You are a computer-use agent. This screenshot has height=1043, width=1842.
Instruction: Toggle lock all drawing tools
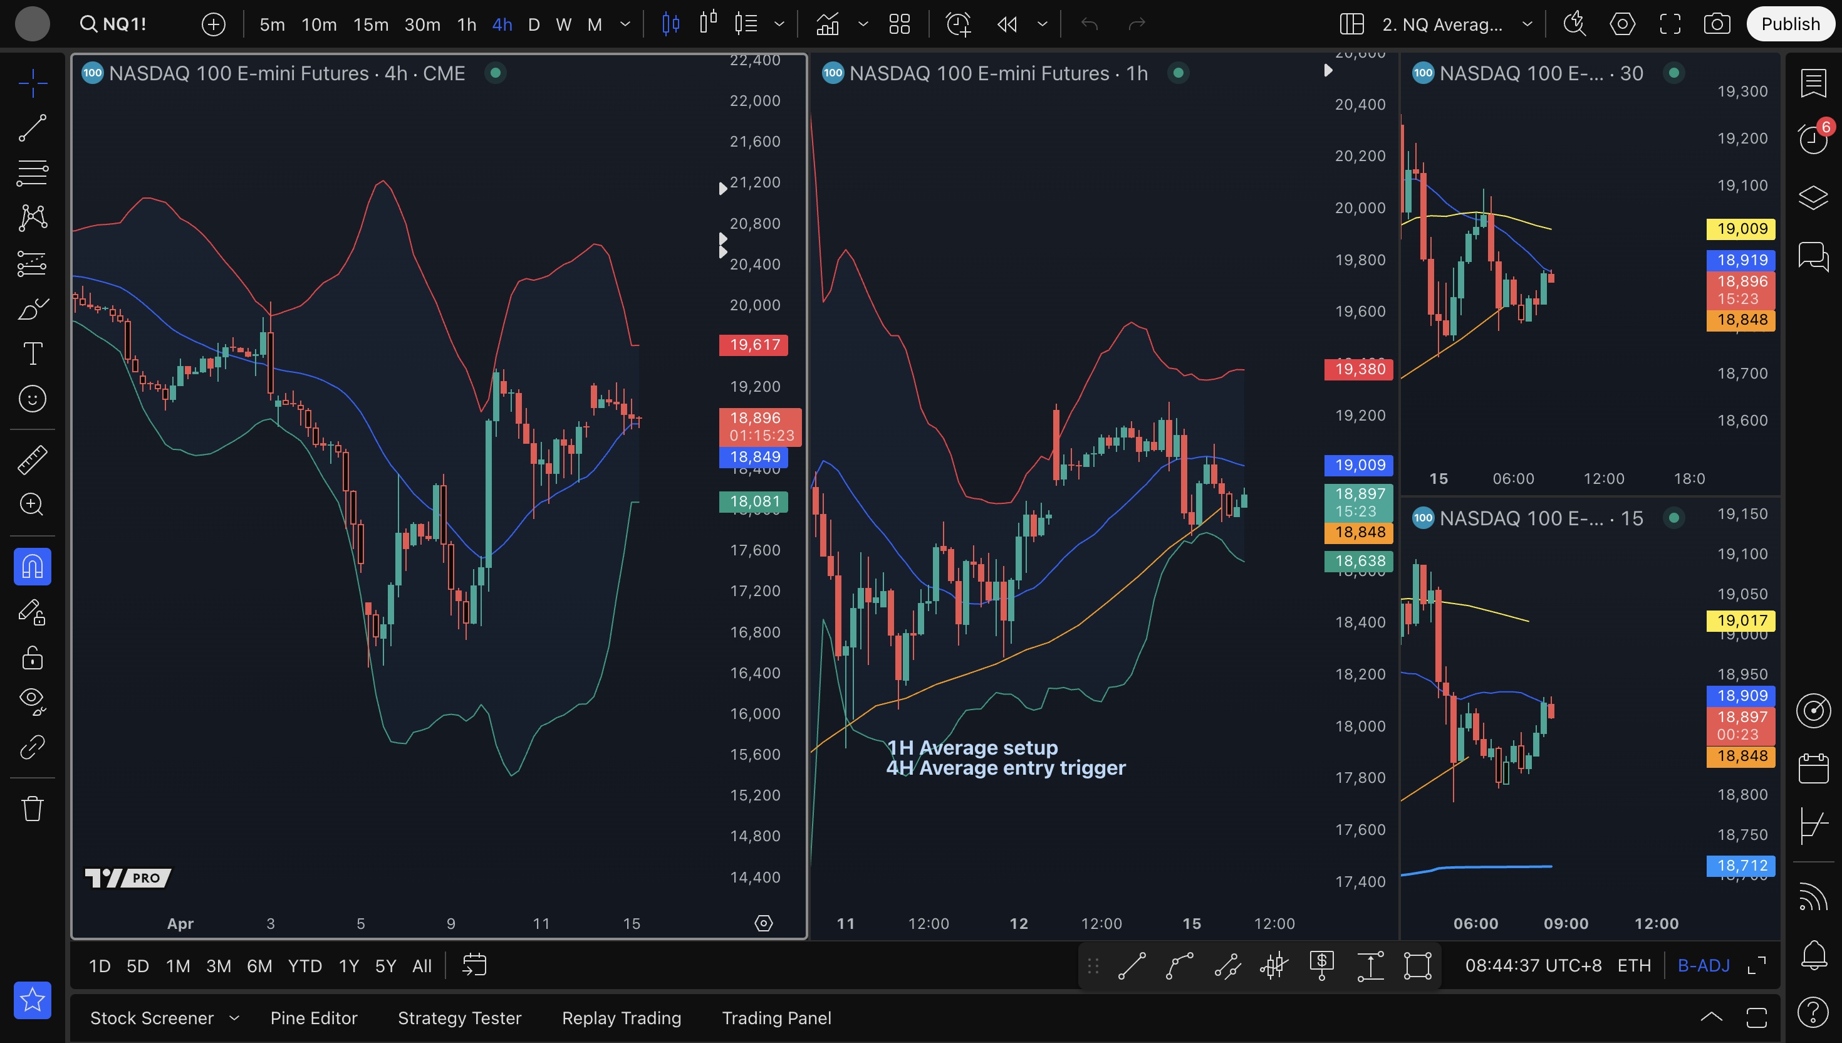[32, 657]
